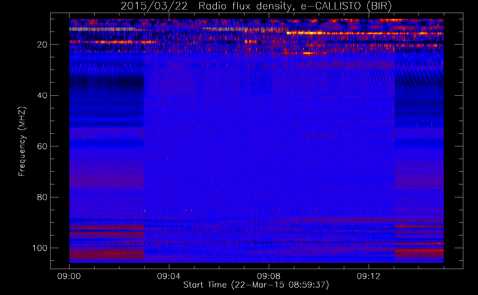Click the 20 MHz frequency tick label

[x=43, y=45]
